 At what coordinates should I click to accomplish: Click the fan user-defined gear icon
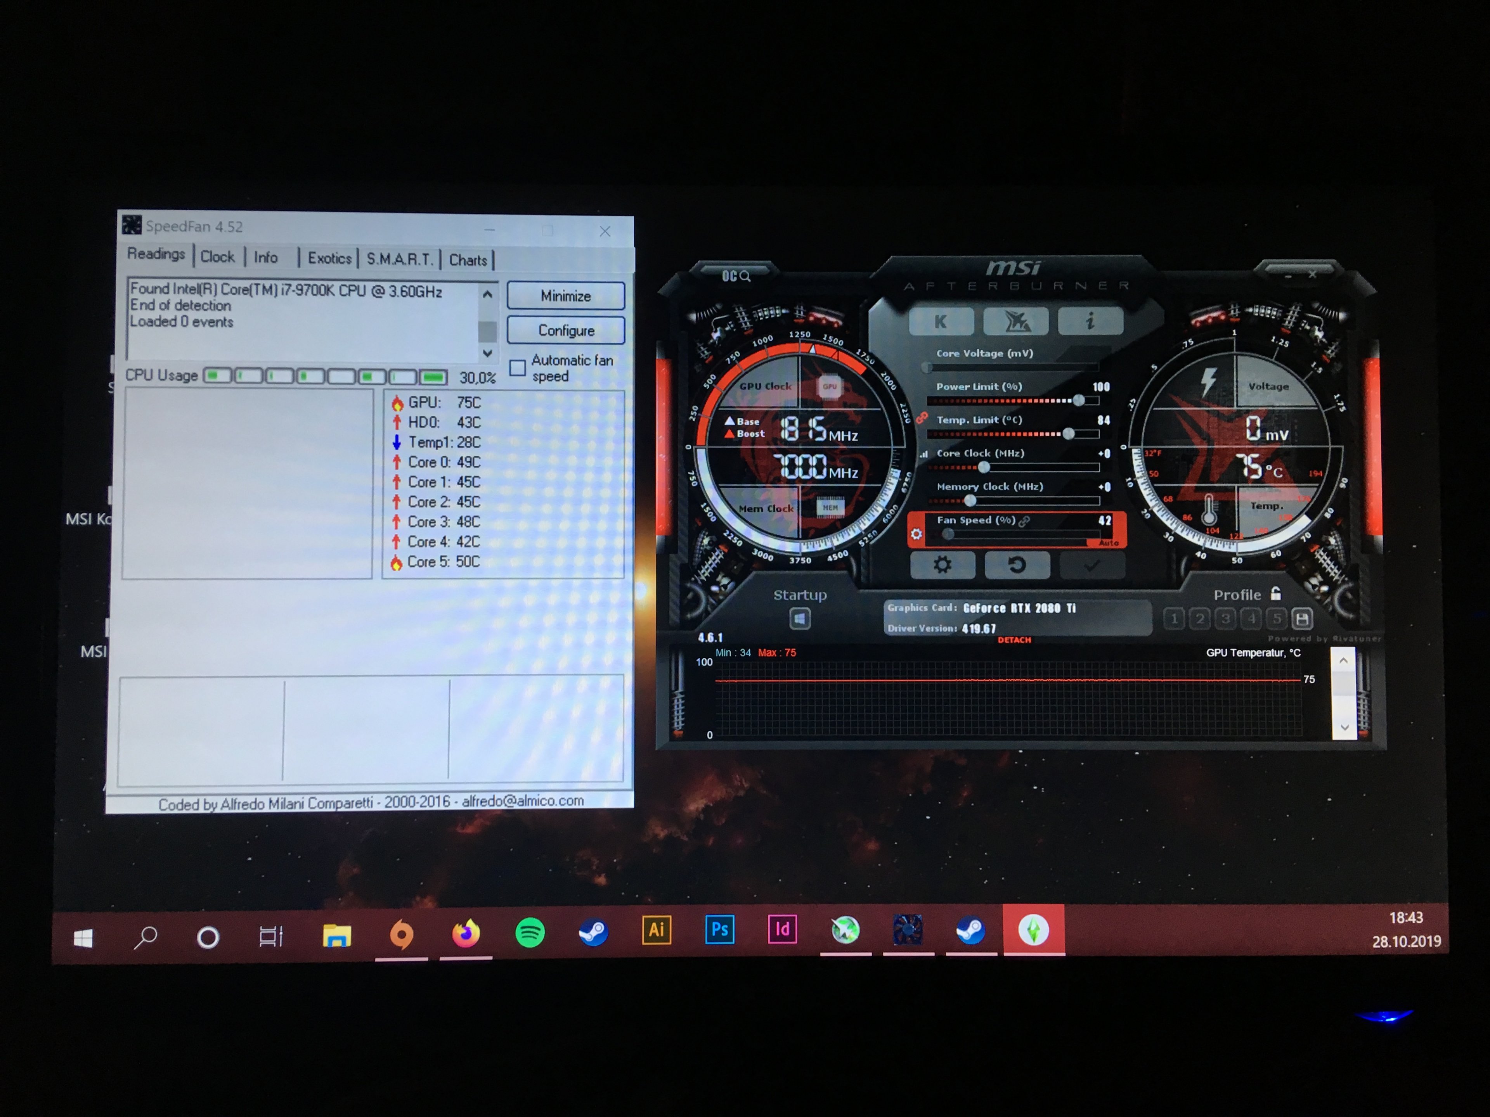pos(916,534)
